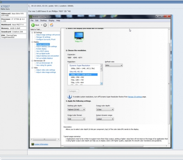Select Manage 3D settings in task tree

point(43,37)
